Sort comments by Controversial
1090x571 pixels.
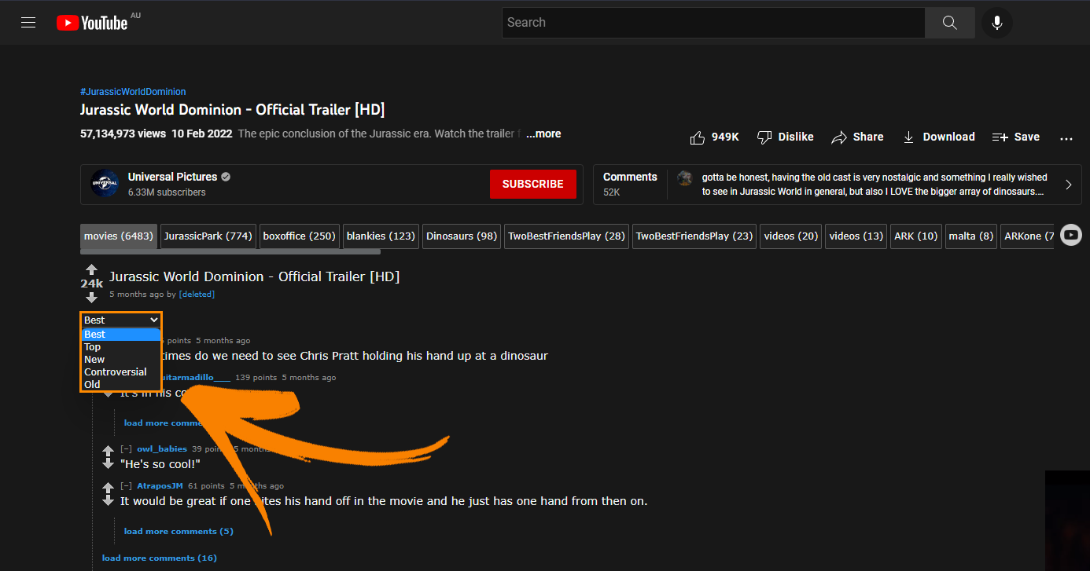(x=121, y=372)
